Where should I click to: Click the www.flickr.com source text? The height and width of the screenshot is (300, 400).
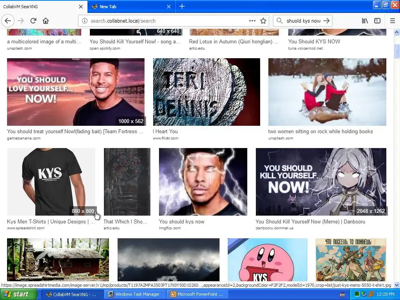[x=166, y=138]
